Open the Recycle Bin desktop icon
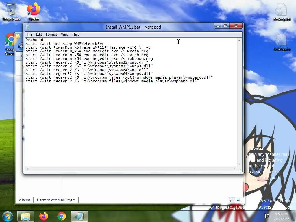Image resolution: width=296 pixels, height=222 pixels. (x=11, y=12)
